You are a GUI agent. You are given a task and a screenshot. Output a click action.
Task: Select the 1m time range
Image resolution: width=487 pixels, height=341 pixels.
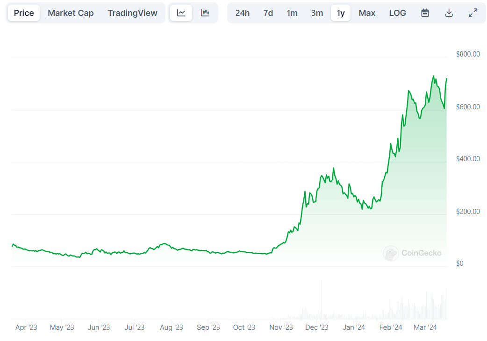pos(292,13)
